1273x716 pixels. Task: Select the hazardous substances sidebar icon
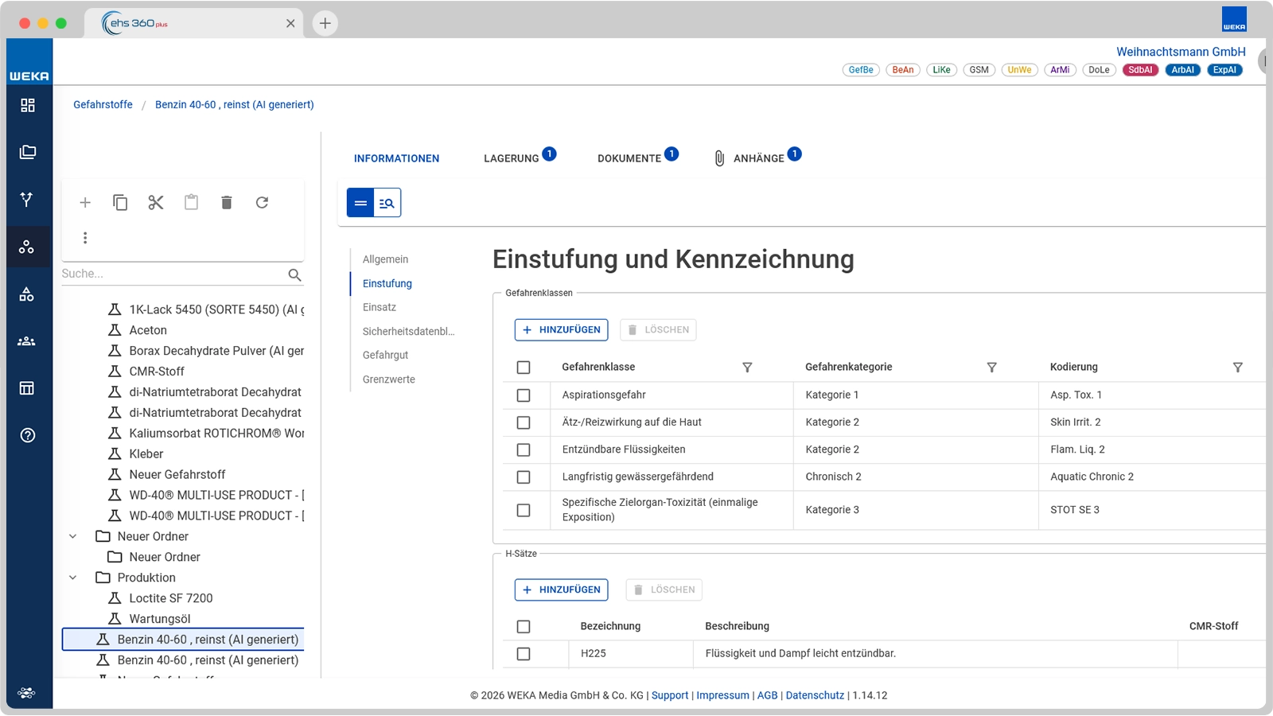tap(28, 247)
